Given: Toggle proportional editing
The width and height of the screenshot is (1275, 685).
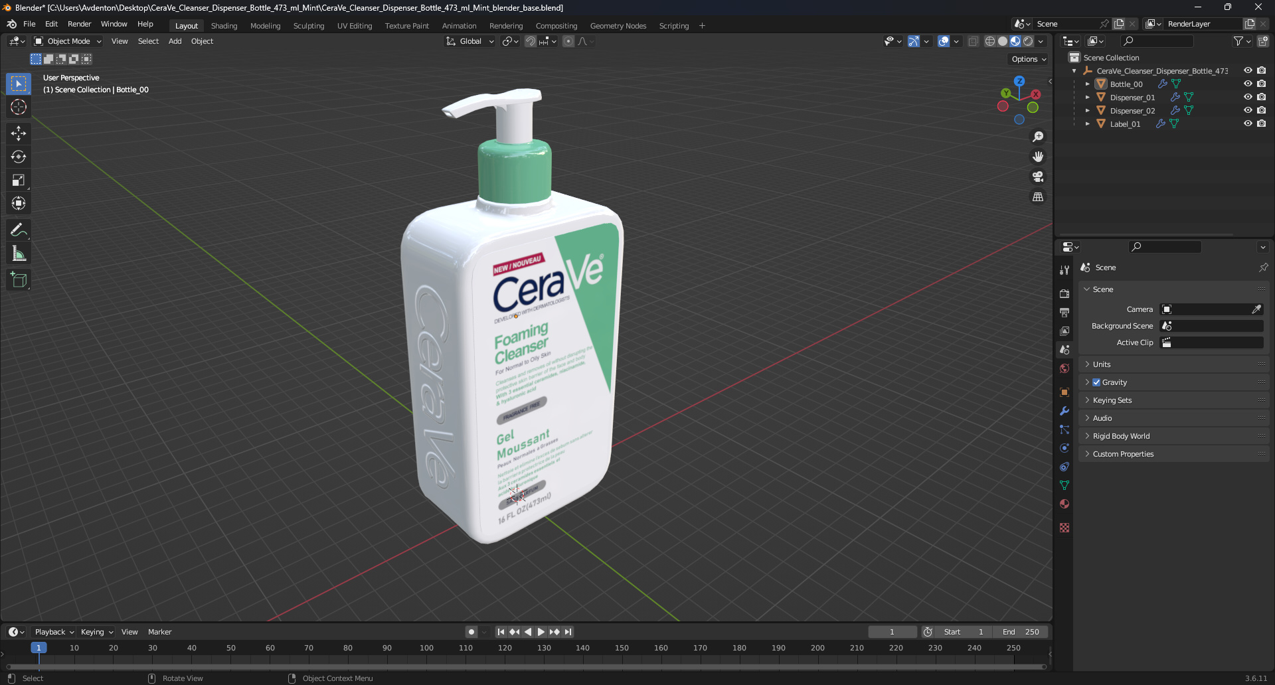Looking at the screenshot, I should click(x=568, y=41).
